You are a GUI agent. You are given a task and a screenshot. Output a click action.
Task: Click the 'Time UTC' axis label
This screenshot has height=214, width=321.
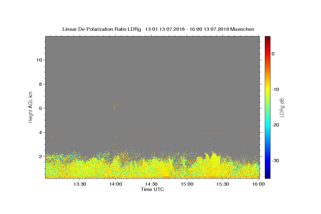tap(152, 189)
